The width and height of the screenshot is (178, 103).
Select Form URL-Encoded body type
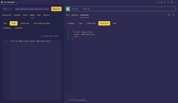point(42,24)
